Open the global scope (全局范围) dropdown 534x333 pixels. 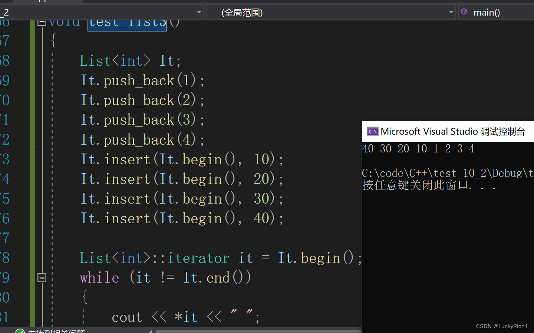(x=331, y=12)
